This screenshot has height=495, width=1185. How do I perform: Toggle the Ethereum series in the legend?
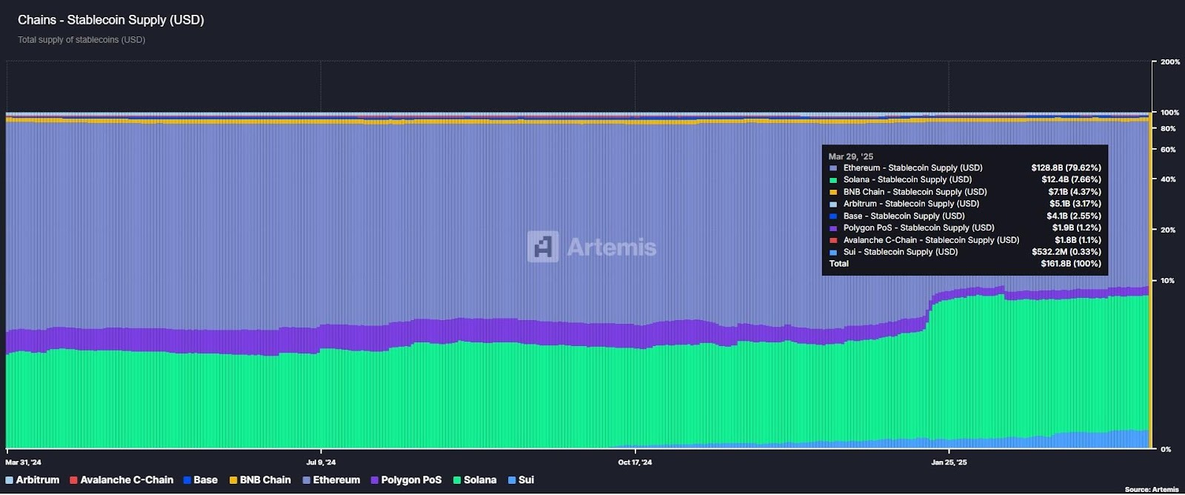pyautogui.click(x=331, y=480)
